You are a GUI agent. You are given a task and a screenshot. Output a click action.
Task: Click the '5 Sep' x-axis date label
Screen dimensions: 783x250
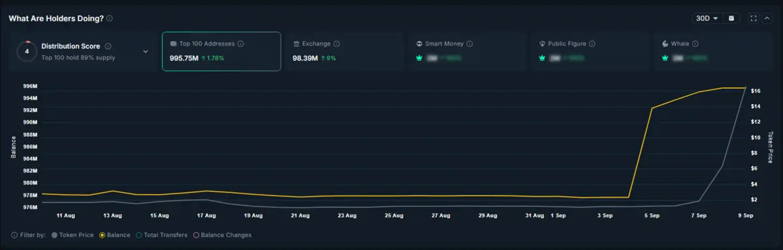652,215
